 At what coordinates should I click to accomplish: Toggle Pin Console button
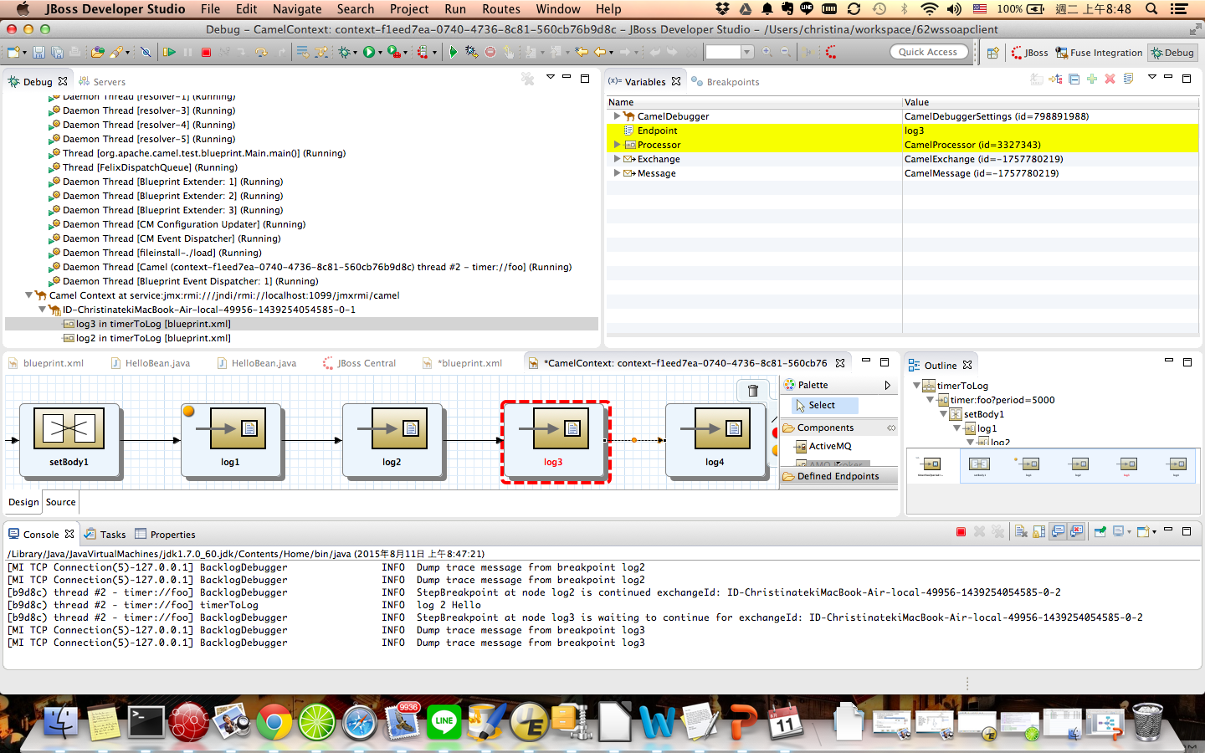[x=1100, y=531]
